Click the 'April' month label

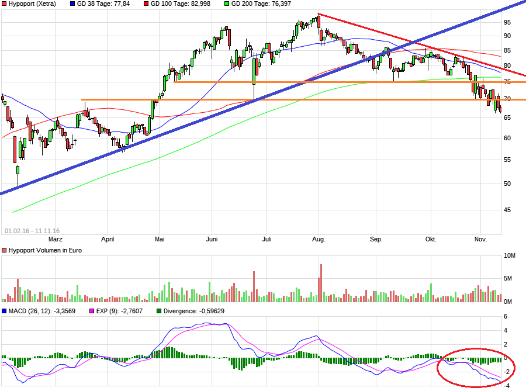pos(108,240)
